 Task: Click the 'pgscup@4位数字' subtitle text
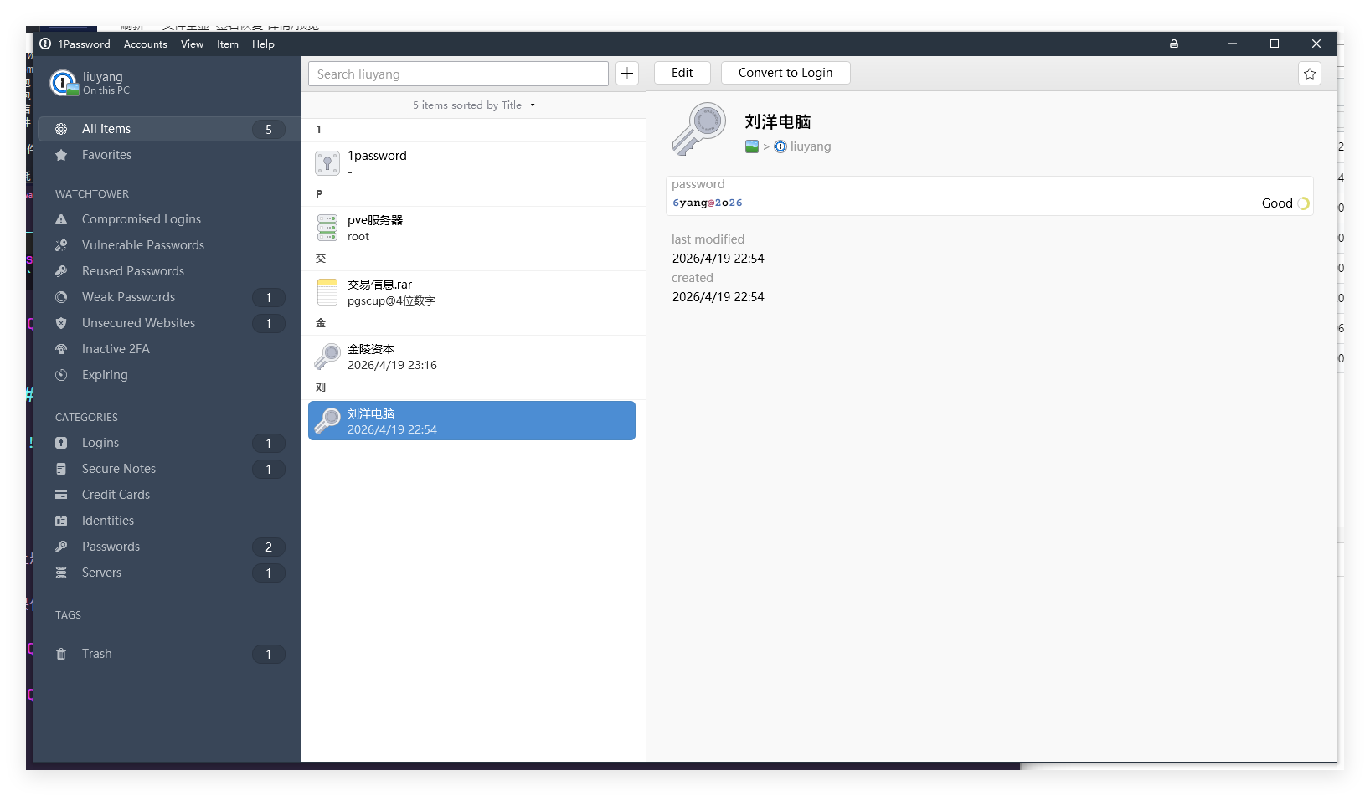pos(391,300)
